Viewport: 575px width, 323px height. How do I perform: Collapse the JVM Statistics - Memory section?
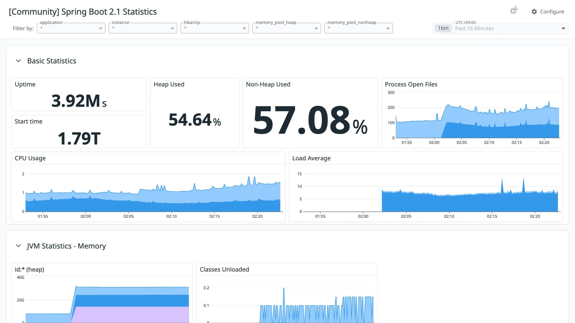[18, 246]
